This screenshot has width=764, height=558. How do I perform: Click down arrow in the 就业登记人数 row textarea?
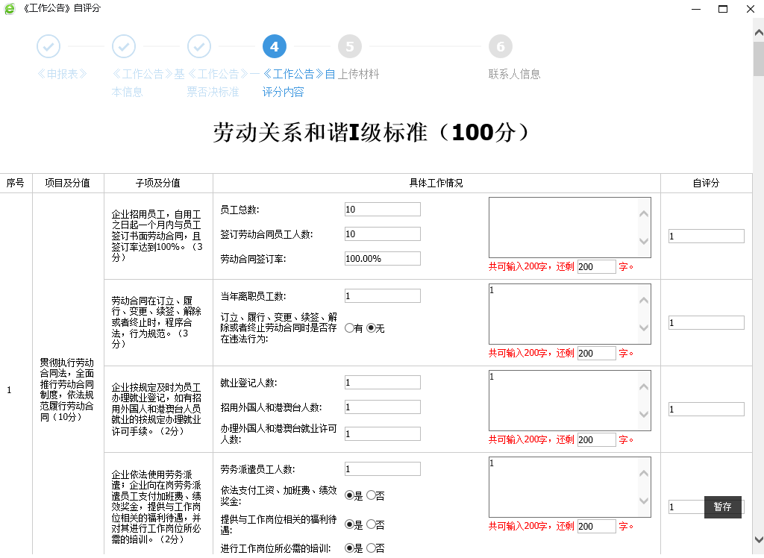coord(644,414)
